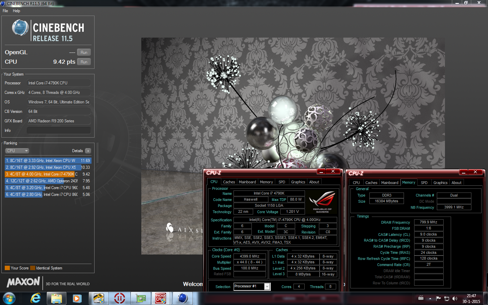Click the MAXON logo at bottom left
Image resolution: width=488 pixels, height=305 pixels.
(x=23, y=282)
